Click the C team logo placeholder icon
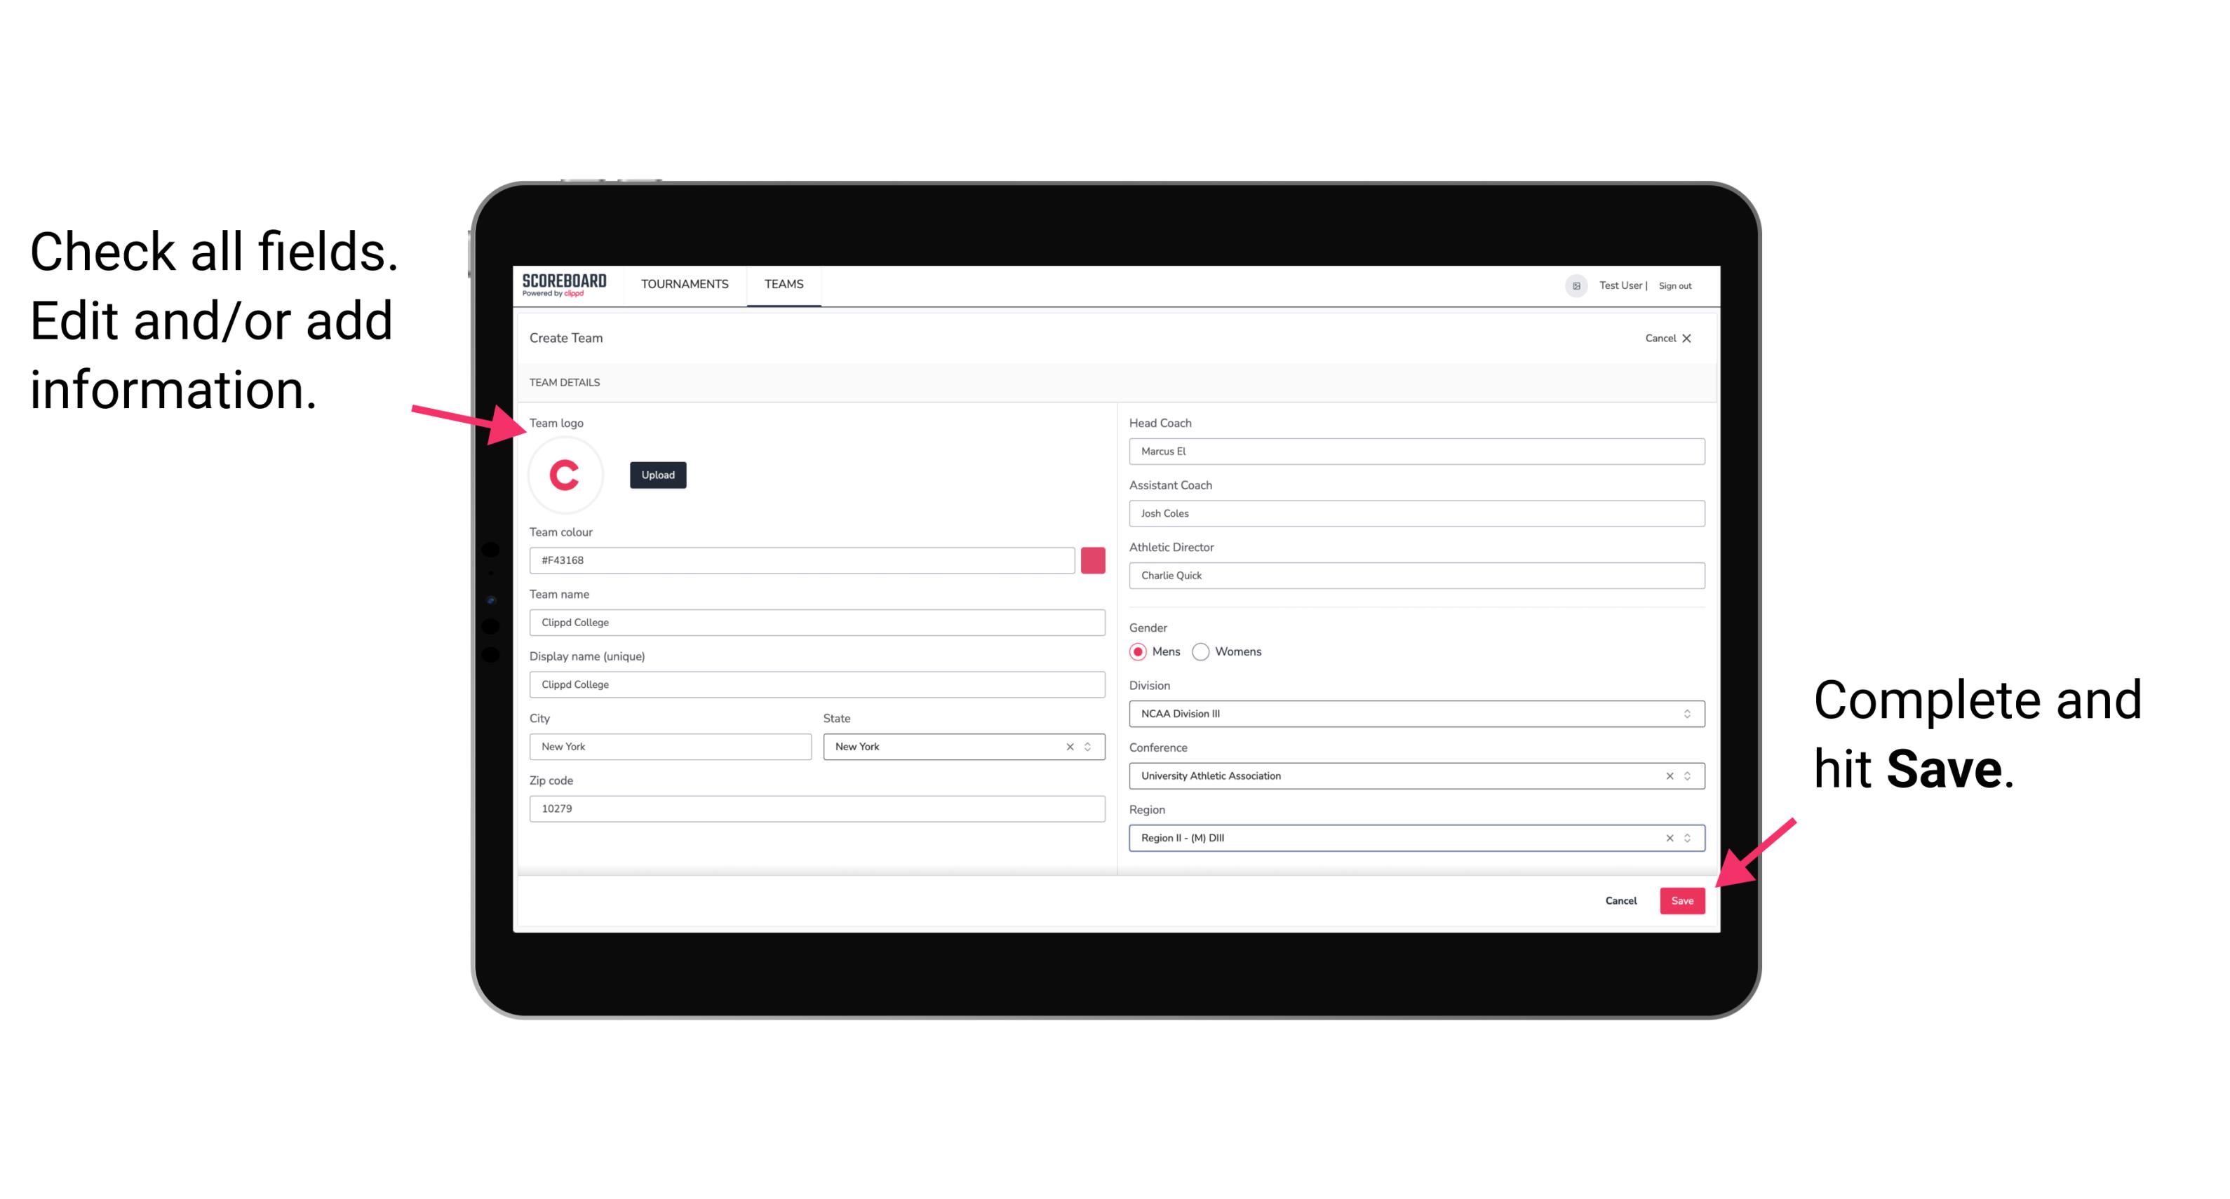Viewport: 2230px width, 1199px height. (x=567, y=475)
